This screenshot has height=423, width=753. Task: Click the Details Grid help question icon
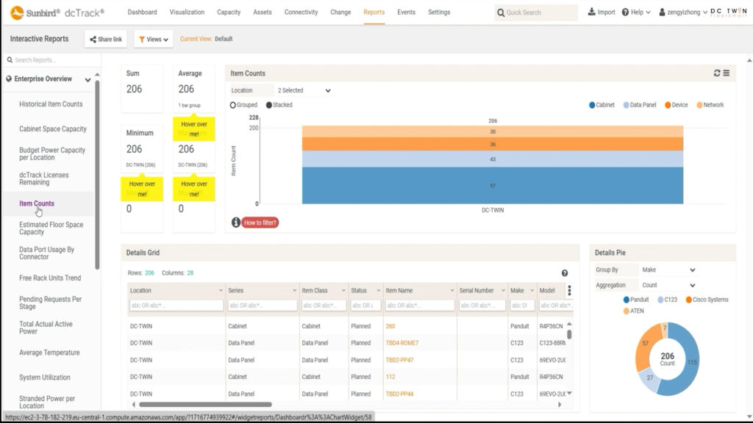pos(565,273)
